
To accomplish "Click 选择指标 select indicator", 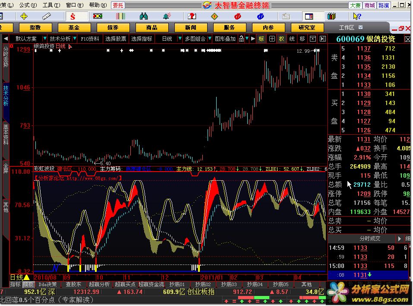I will (x=142, y=39).
